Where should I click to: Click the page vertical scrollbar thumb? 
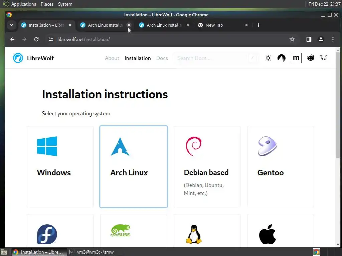point(338,105)
